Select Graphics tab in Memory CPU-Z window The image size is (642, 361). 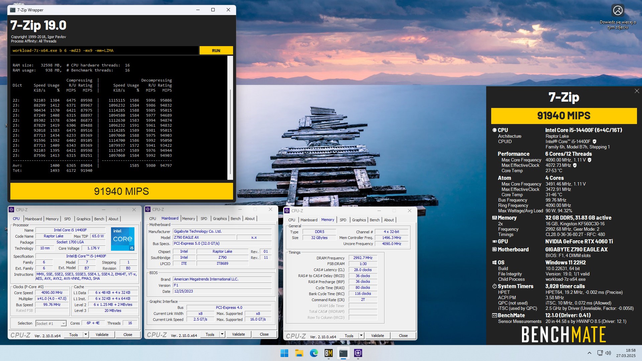[x=359, y=220]
